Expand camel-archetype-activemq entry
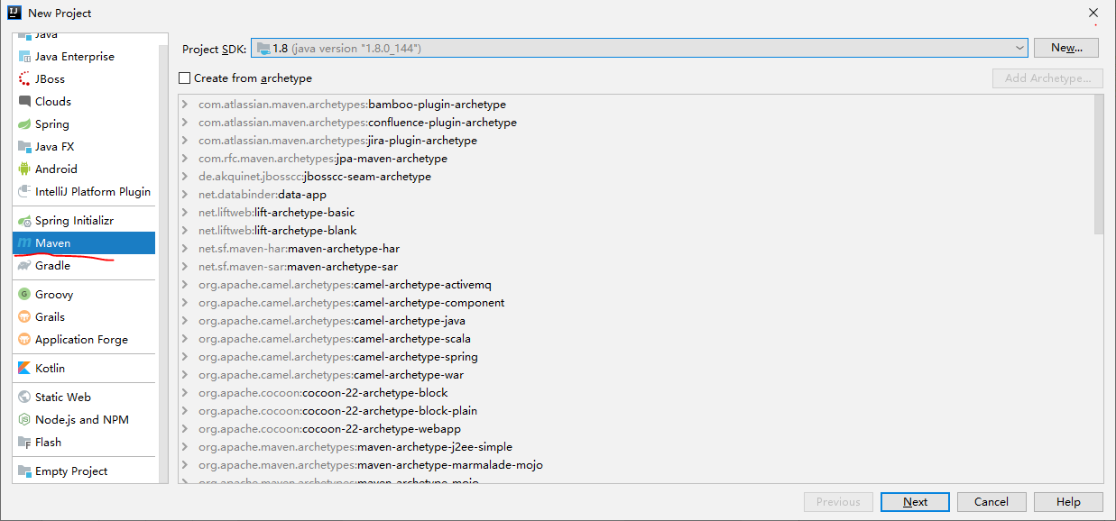The image size is (1116, 521). 185,285
